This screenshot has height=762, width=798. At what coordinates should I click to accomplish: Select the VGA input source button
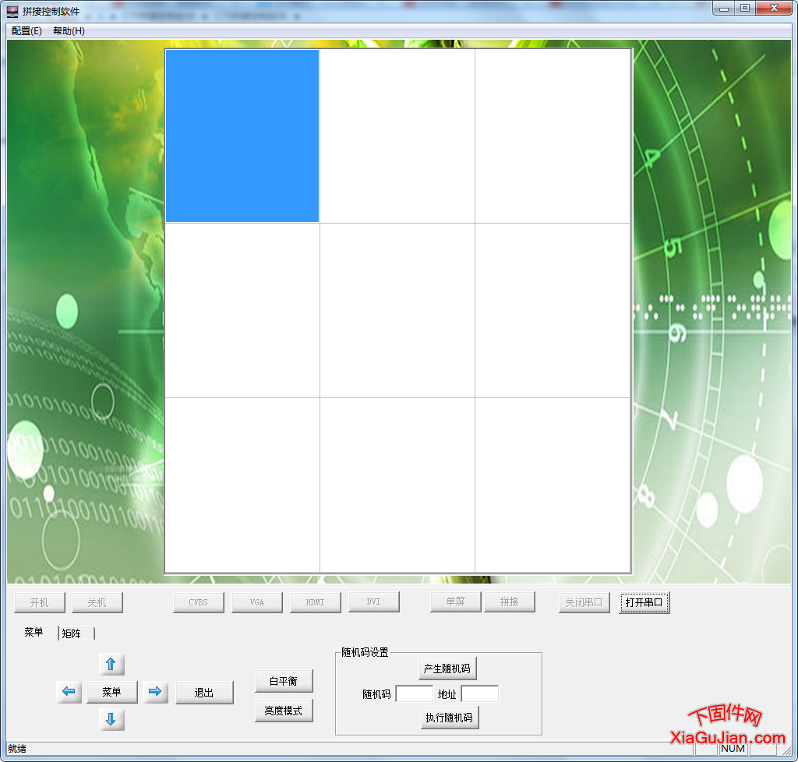[x=257, y=603]
